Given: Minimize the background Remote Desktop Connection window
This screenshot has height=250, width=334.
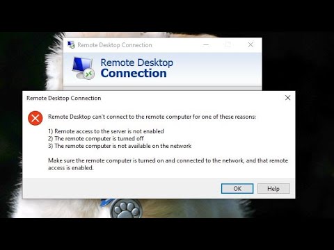Looking at the screenshot, I should coord(206,44).
